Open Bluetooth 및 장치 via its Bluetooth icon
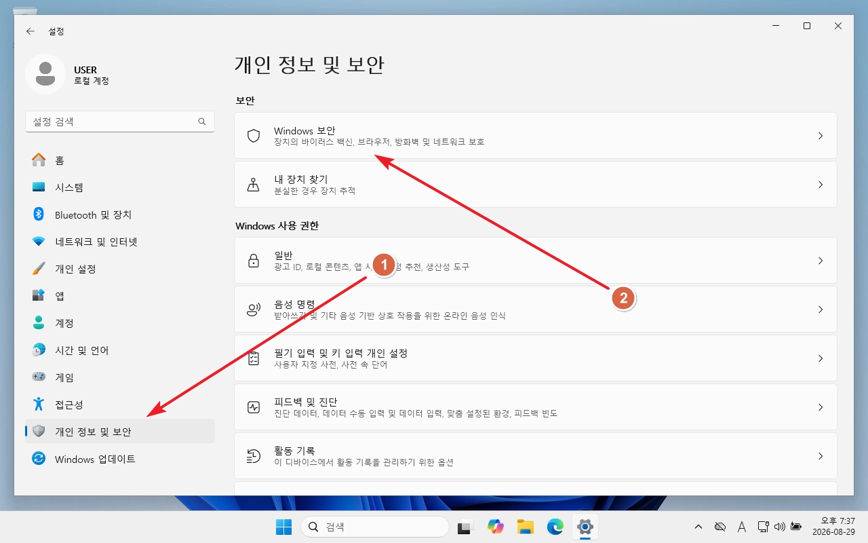The height and width of the screenshot is (543, 868). click(39, 214)
